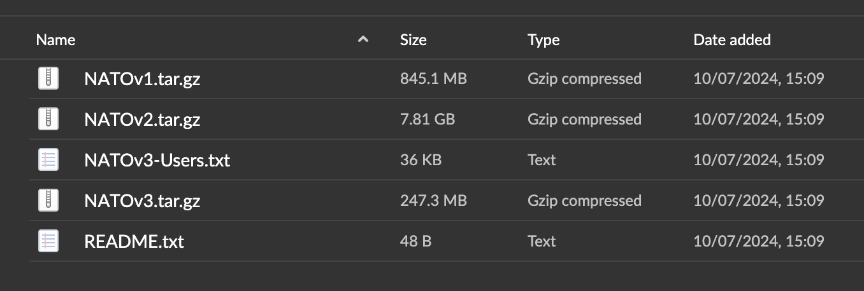Image resolution: width=864 pixels, height=291 pixels.
Task: Click the 7.81 GB size cell
Action: (427, 119)
